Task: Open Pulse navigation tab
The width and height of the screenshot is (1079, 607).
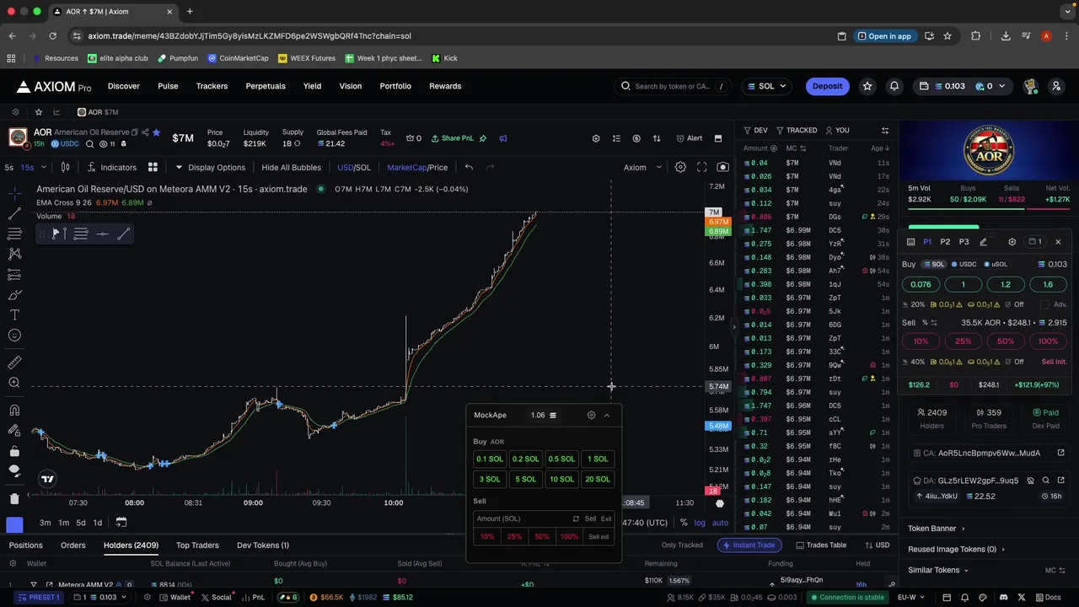Action: tap(168, 86)
